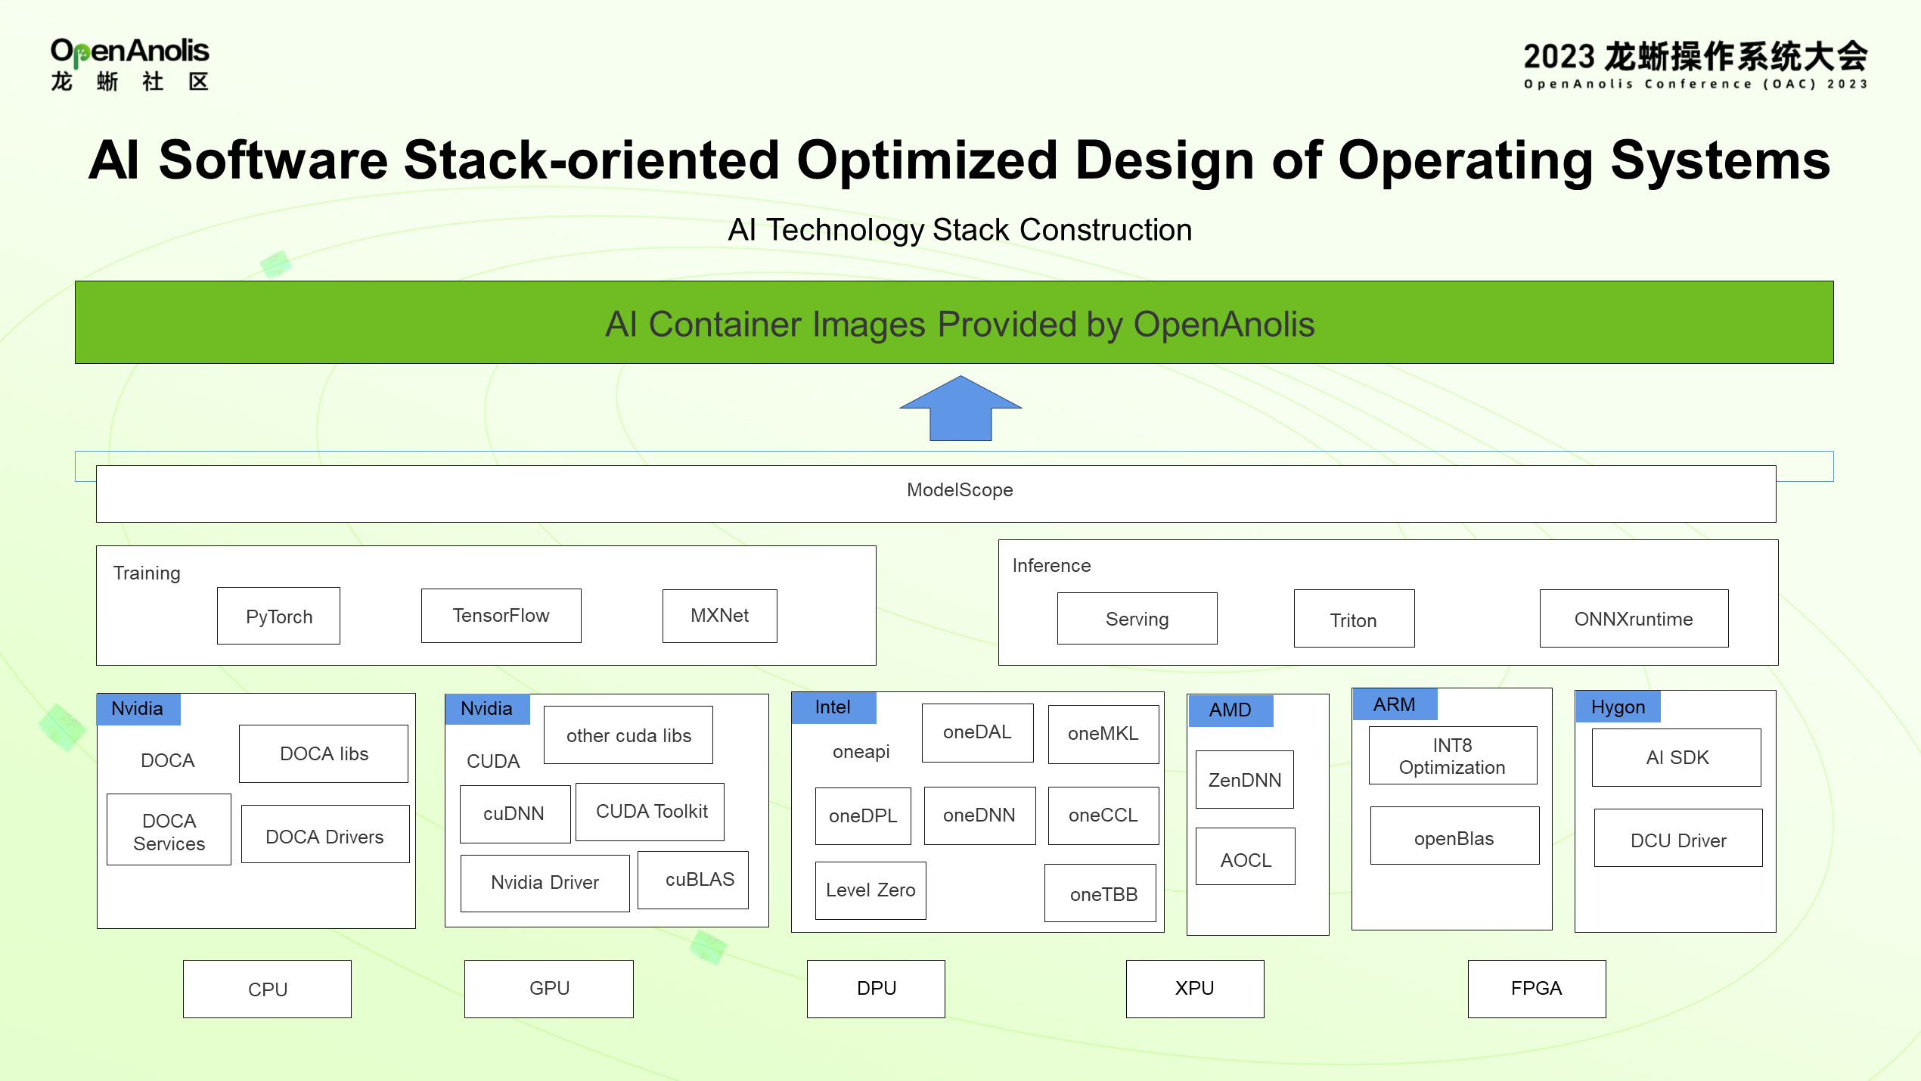Select the DOCA Drivers box
This screenshot has height=1081, width=1921.
[325, 834]
